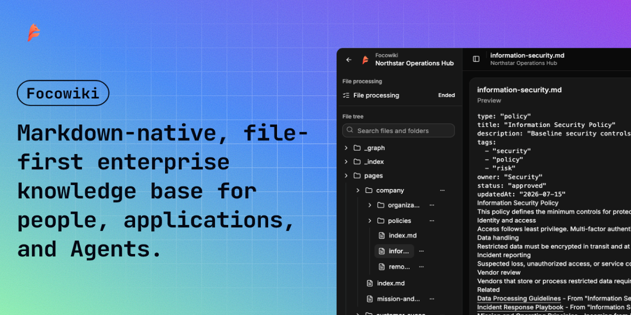This screenshot has height=315, width=631.
Task: Click the back arrow beside Focowiki
Action: point(349,60)
